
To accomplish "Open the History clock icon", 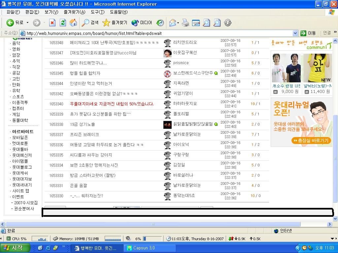I will coord(160,23).
